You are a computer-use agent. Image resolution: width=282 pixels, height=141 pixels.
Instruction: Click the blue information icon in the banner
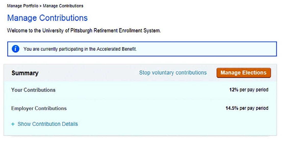15,49
